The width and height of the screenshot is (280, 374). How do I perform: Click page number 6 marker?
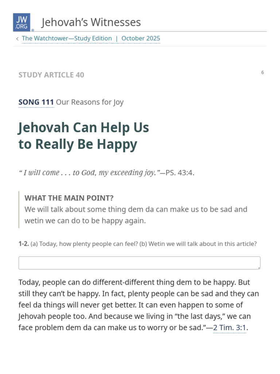(262, 72)
